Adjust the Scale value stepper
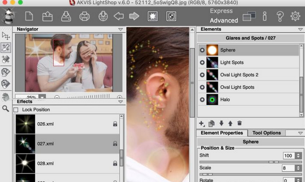 coord(298,168)
